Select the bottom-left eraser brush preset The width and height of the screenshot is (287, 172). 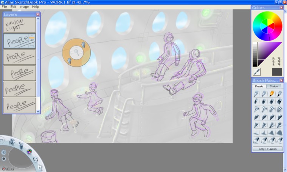click(257, 141)
